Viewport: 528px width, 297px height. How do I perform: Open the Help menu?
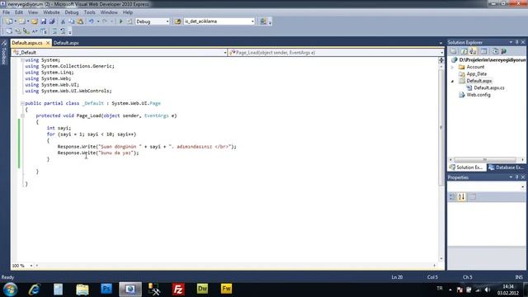point(128,12)
